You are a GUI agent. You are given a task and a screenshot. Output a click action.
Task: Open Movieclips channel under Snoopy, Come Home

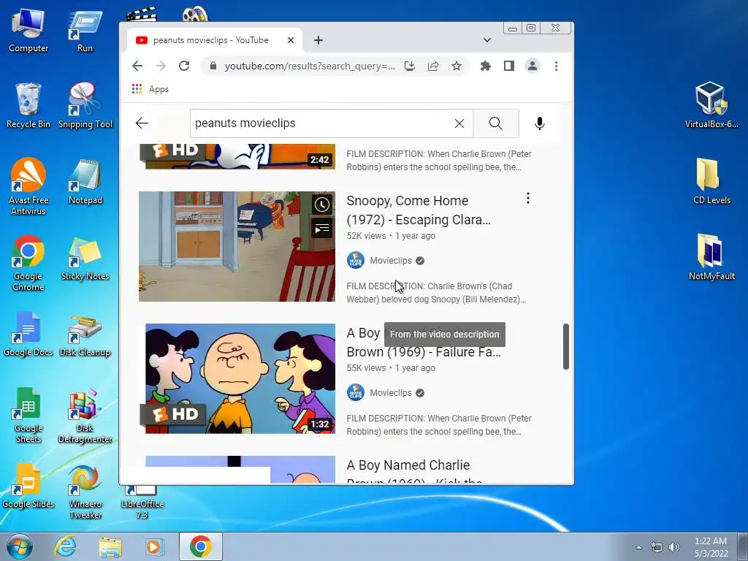click(391, 261)
